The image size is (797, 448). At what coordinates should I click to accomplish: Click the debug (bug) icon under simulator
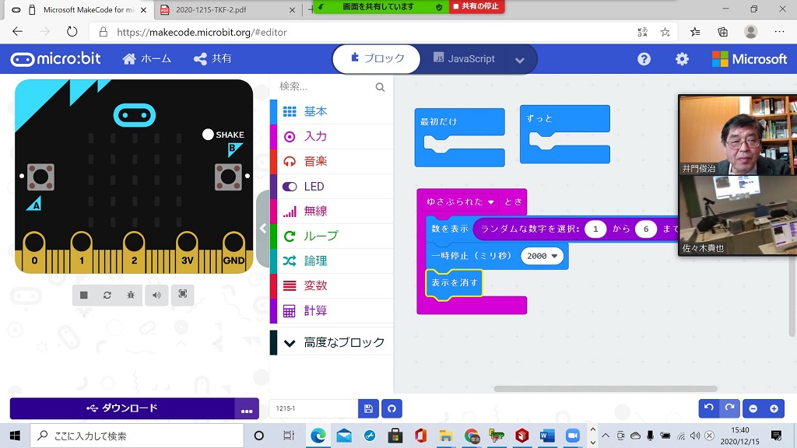[131, 295]
